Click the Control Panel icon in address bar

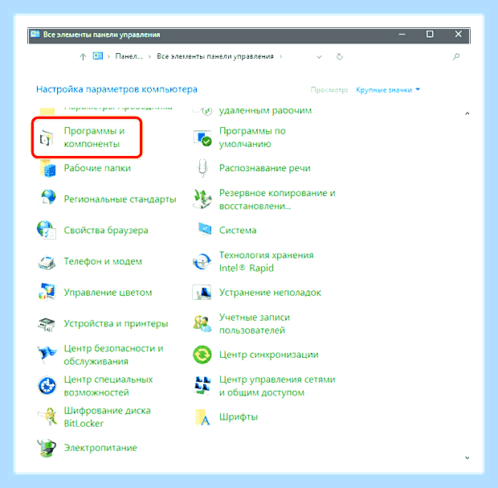coord(98,56)
